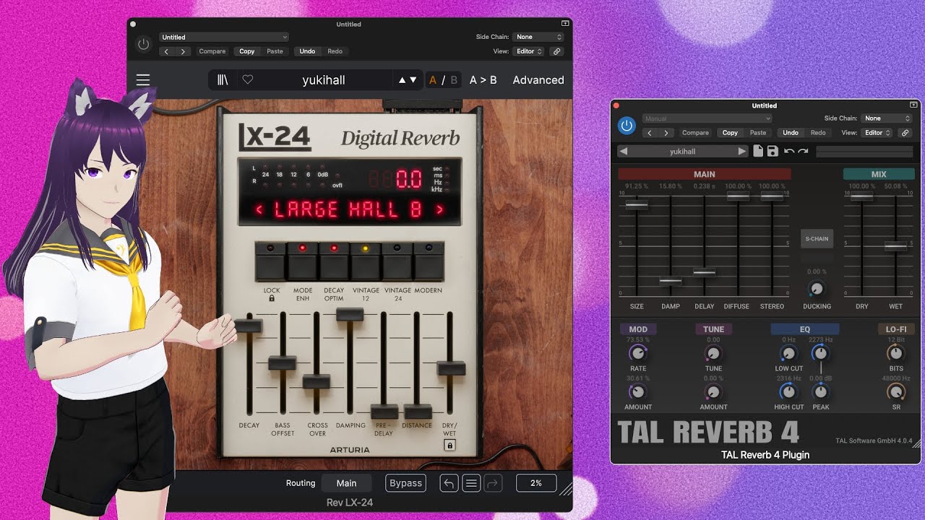The image size is (925, 520).
Task: Click the TAL Reverb curved undo icon
Action: pyautogui.click(x=788, y=152)
